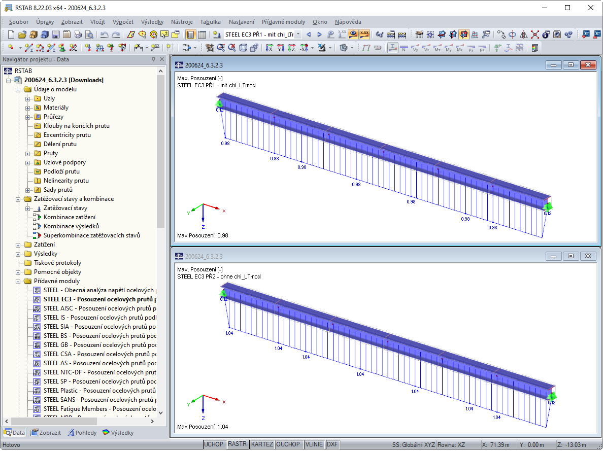Viewport: 603px width, 452px height.
Task: Select Kombinace zatížení tree item
Action: (x=64, y=218)
